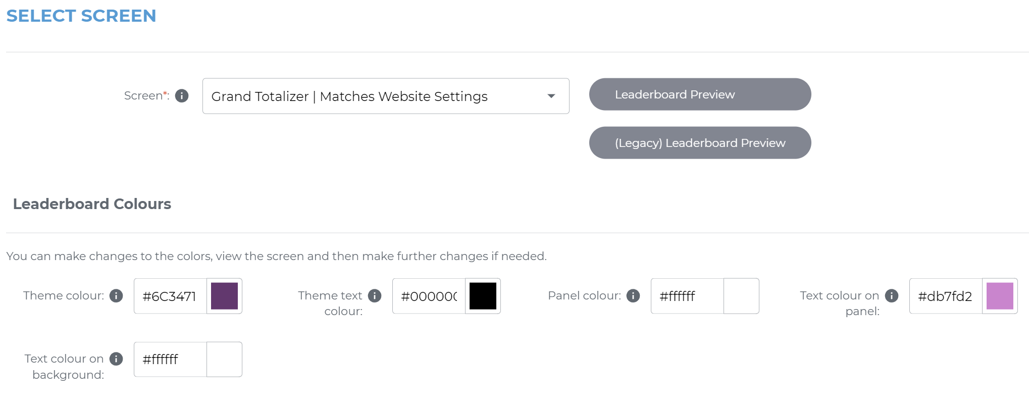Click Text colour on background info icon
Viewport: 1029px width, 403px height.
pos(116,359)
